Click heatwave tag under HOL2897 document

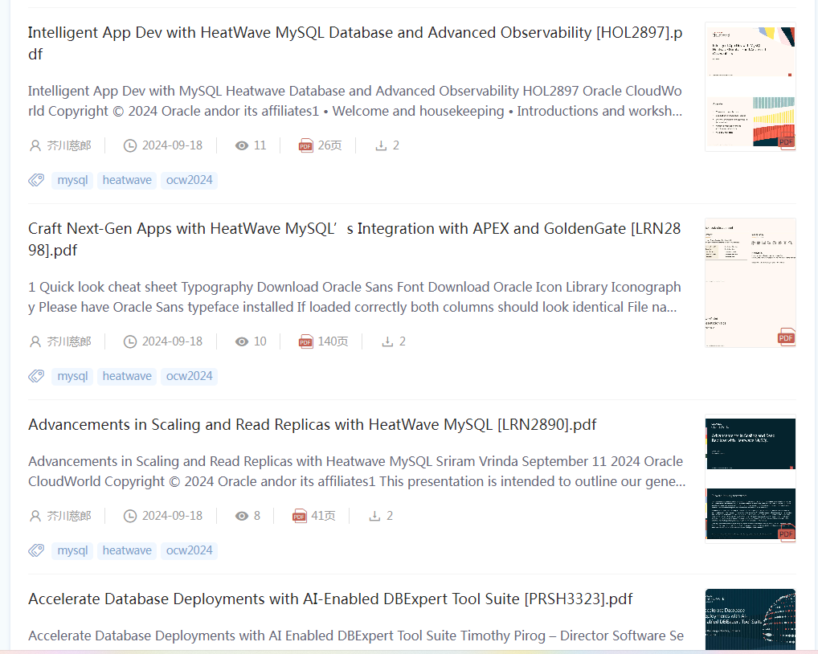tap(127, 181)
